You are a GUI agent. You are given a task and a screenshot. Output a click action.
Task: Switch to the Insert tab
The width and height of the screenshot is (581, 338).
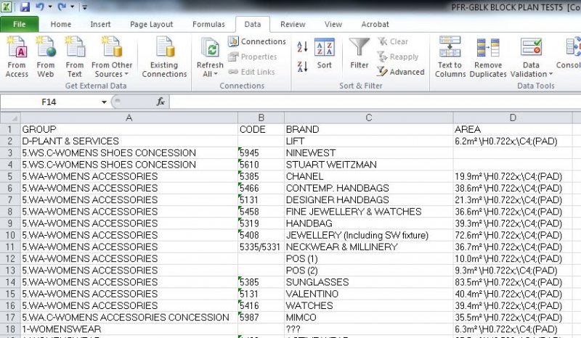[x=100, y=24]
